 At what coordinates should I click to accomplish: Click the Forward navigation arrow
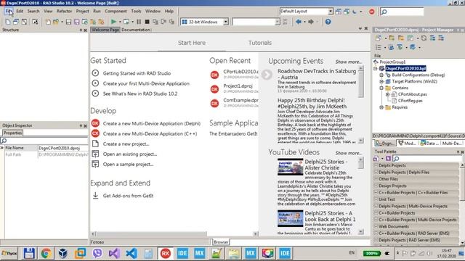pyautogui.click(x=310, y=22)
